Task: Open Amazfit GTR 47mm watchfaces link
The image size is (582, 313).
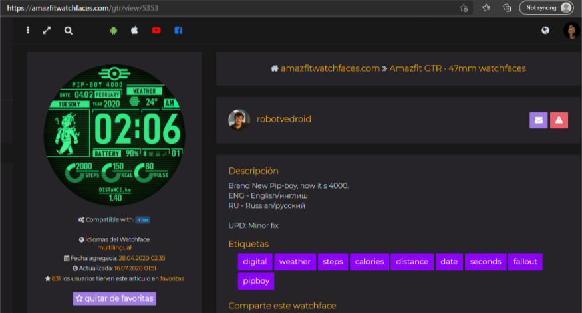Action: tap(458, 68)
